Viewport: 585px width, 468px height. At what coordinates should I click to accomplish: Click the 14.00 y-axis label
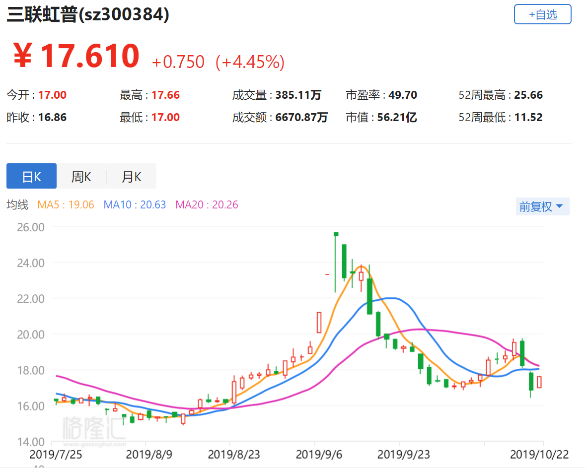pyautogui.click(x=31, y=442)
